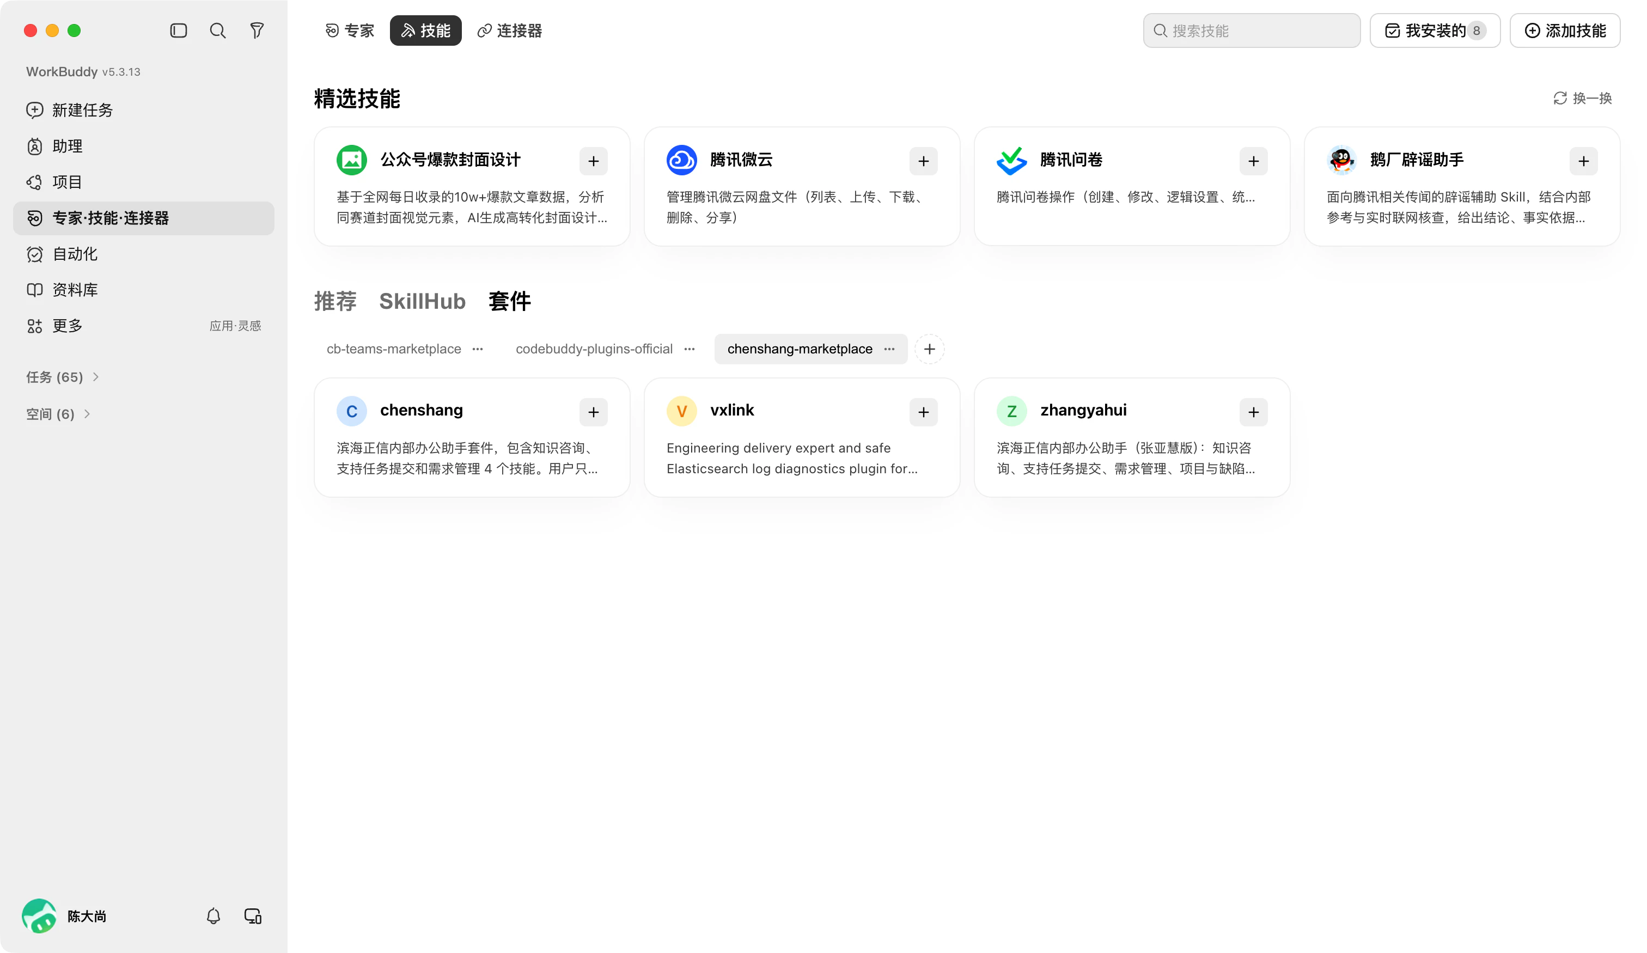This screenshot has width=1647, height=953.
Task: Select 套件 section tab
Action: point(510,301)
